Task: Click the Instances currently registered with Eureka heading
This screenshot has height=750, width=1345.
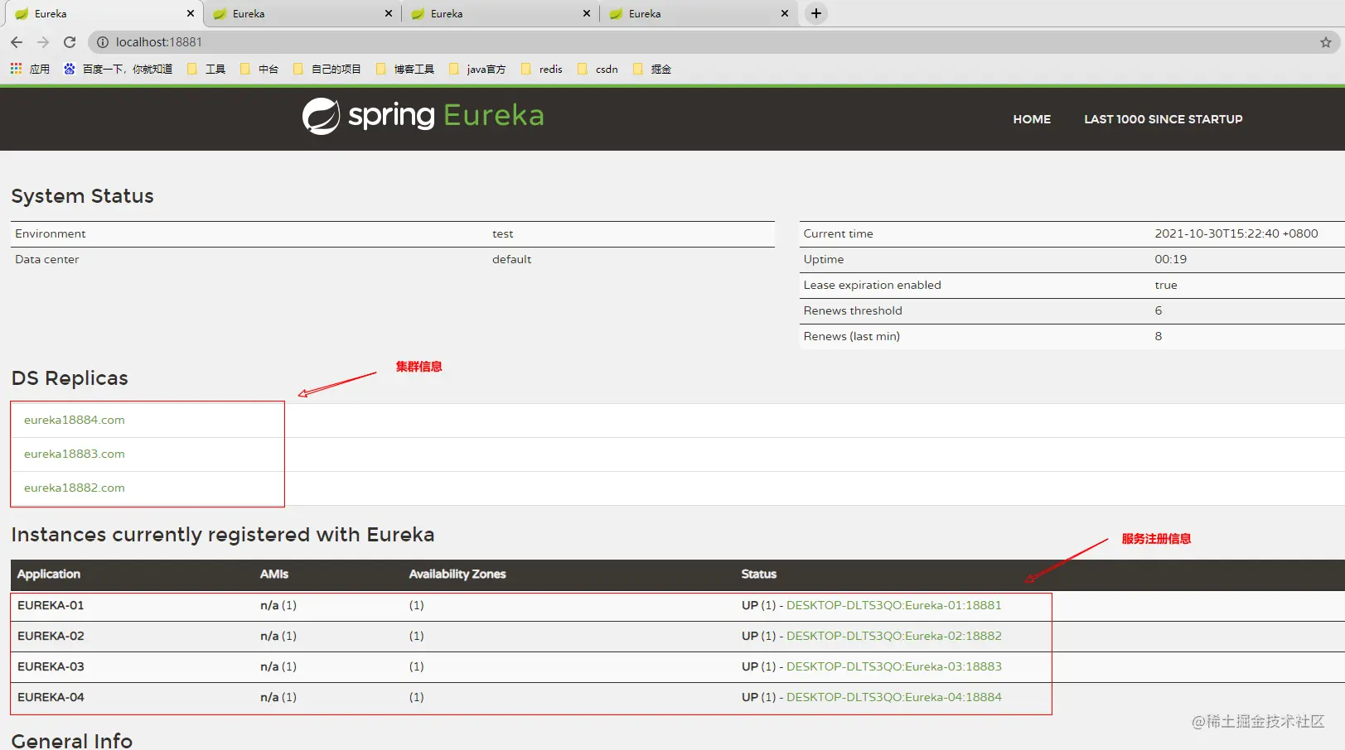Action: click(223, 535)
